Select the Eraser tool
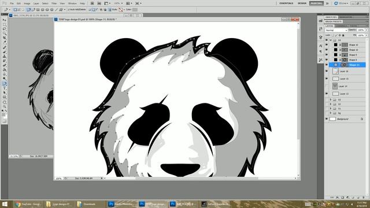The image size is (370, 208). click(x=4, y=65)
